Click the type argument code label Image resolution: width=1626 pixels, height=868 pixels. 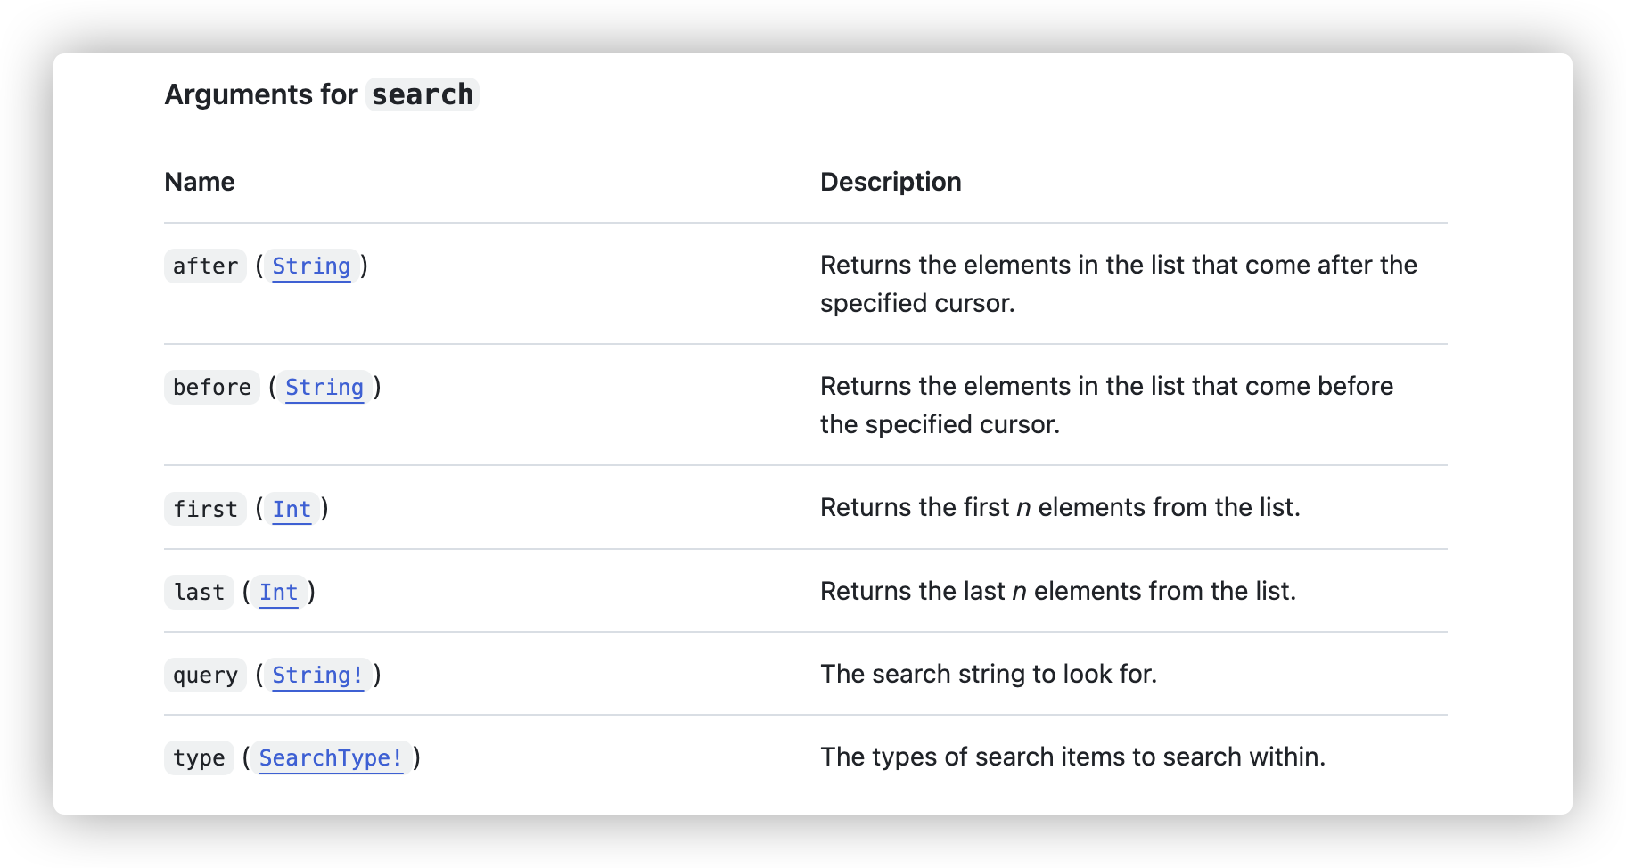tap(199, 757)
